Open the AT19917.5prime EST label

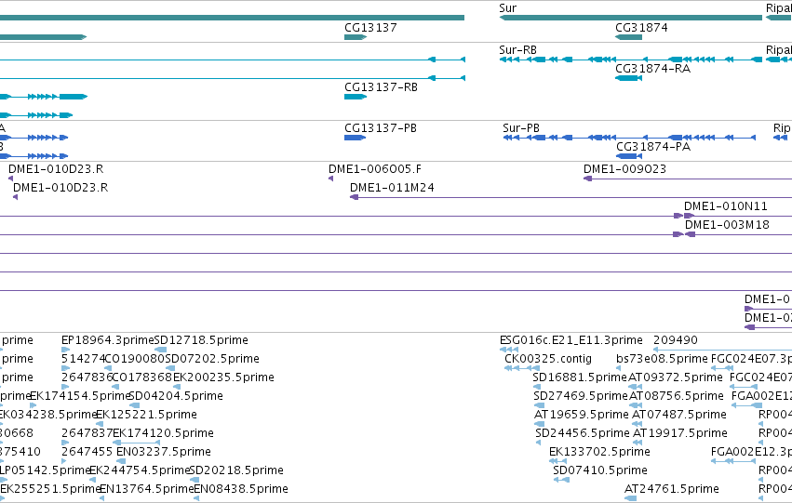coord(680,433)
